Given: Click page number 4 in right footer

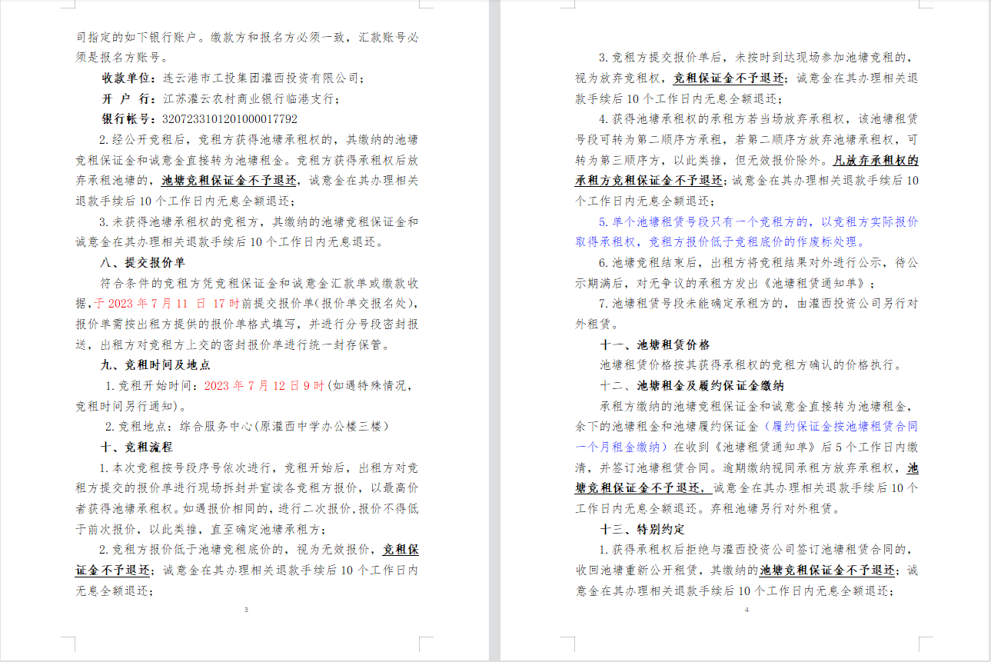Looking at the screenshot, I should tap(747, 610).
